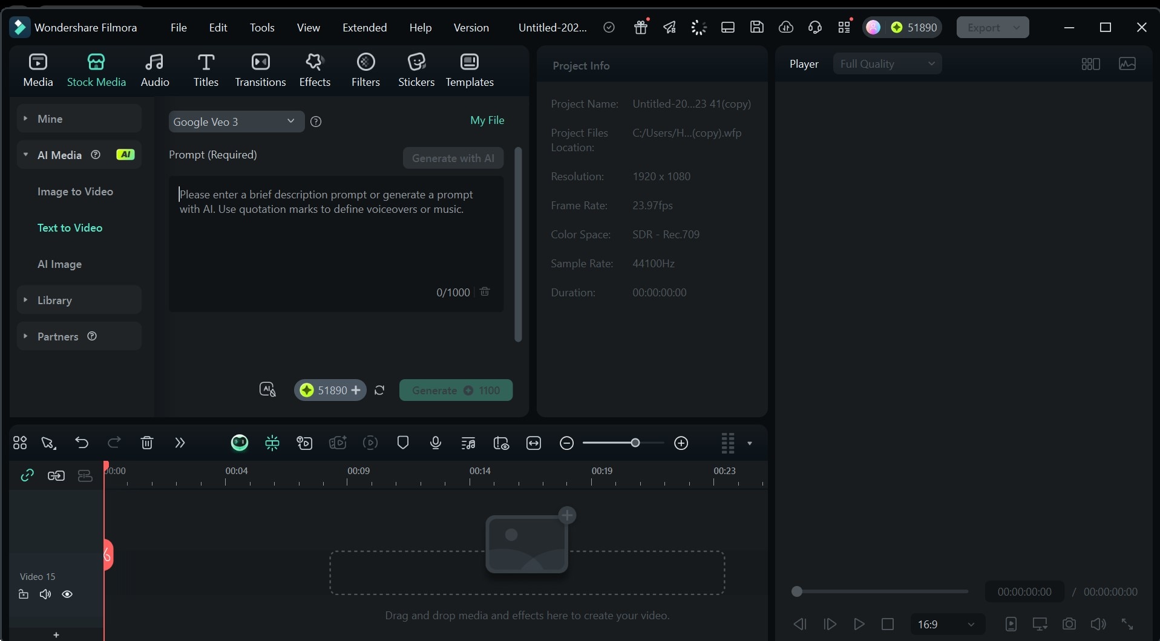The image size is (1160, 641).
Task: Zoom in the timeline with plus
Action: coord(681,443)
